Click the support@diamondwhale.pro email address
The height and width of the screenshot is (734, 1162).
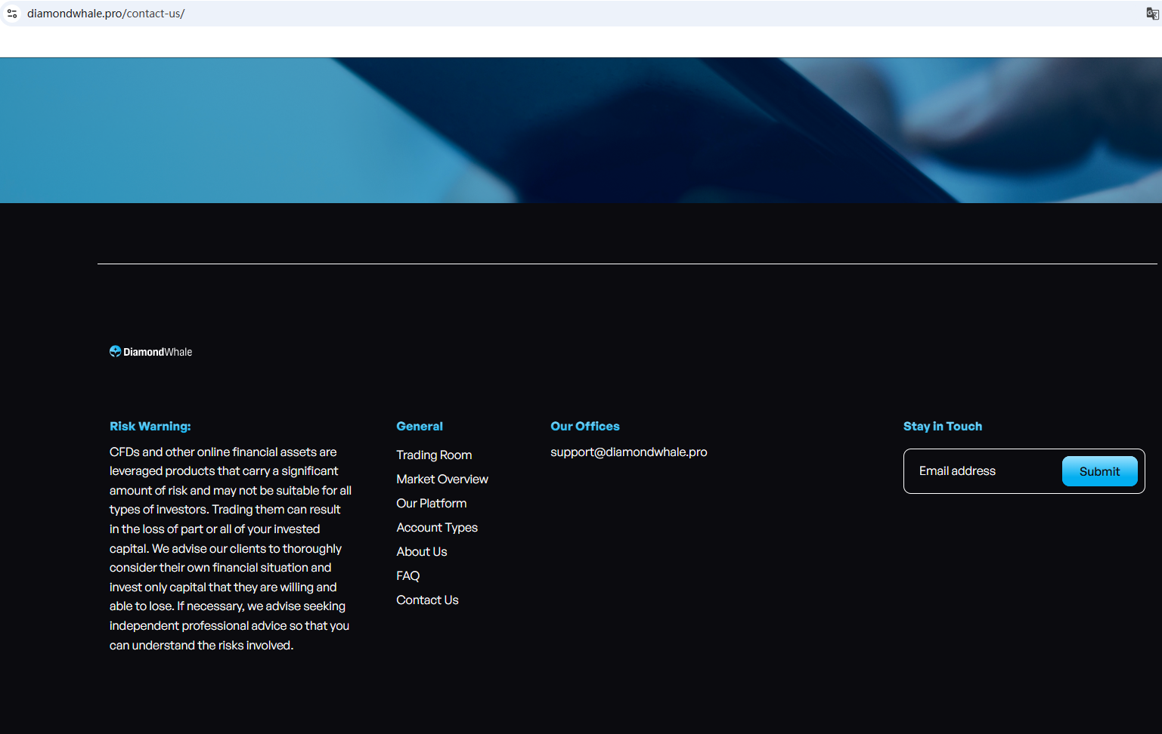(x=629, y=452)
